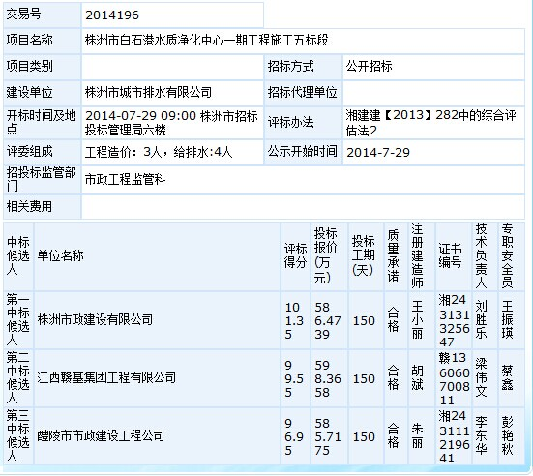Click the 评标得分 column header
This screenshot has height=476, width=533.
pos(295,256)
